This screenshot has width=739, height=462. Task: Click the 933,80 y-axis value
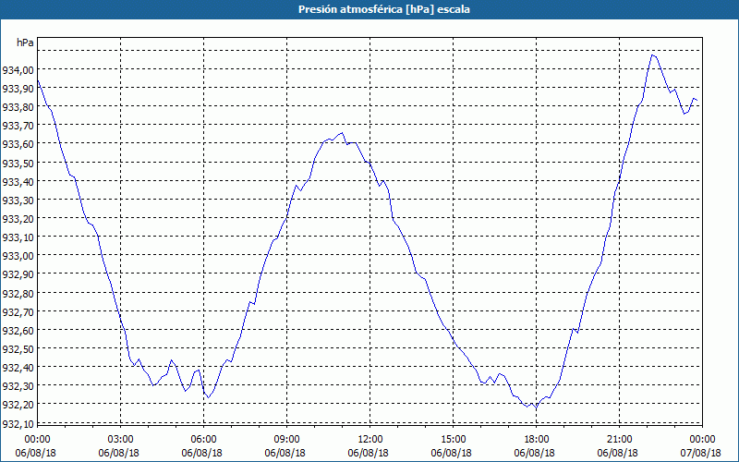(x=18, y=107)
